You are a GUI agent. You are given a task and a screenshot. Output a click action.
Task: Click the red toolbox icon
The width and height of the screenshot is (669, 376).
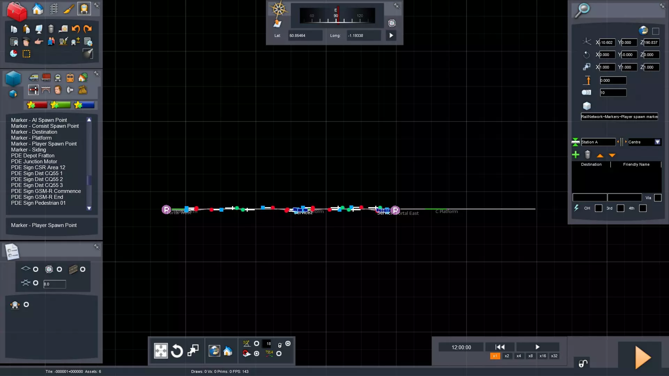[x=16, y=11]
